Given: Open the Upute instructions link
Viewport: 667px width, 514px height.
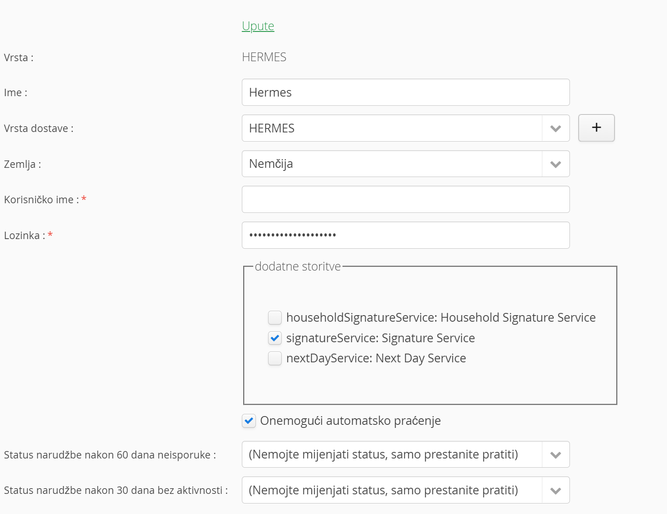Looking at the screenshot, I should 258,26.
